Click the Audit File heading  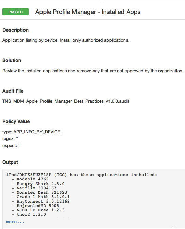click(x=13, y=91)
